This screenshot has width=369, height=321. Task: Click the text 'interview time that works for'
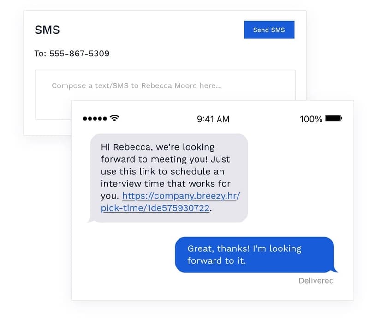166,183
